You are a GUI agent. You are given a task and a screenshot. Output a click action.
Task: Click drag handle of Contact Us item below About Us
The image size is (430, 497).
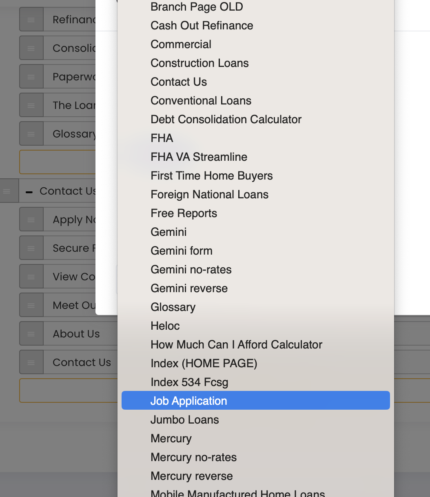(31, 362)
